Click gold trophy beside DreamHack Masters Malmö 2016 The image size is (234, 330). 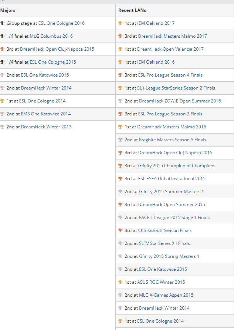[120, 127]
